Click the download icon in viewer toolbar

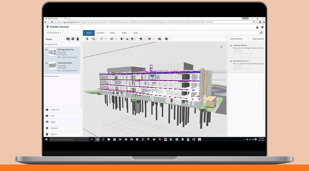87,39
